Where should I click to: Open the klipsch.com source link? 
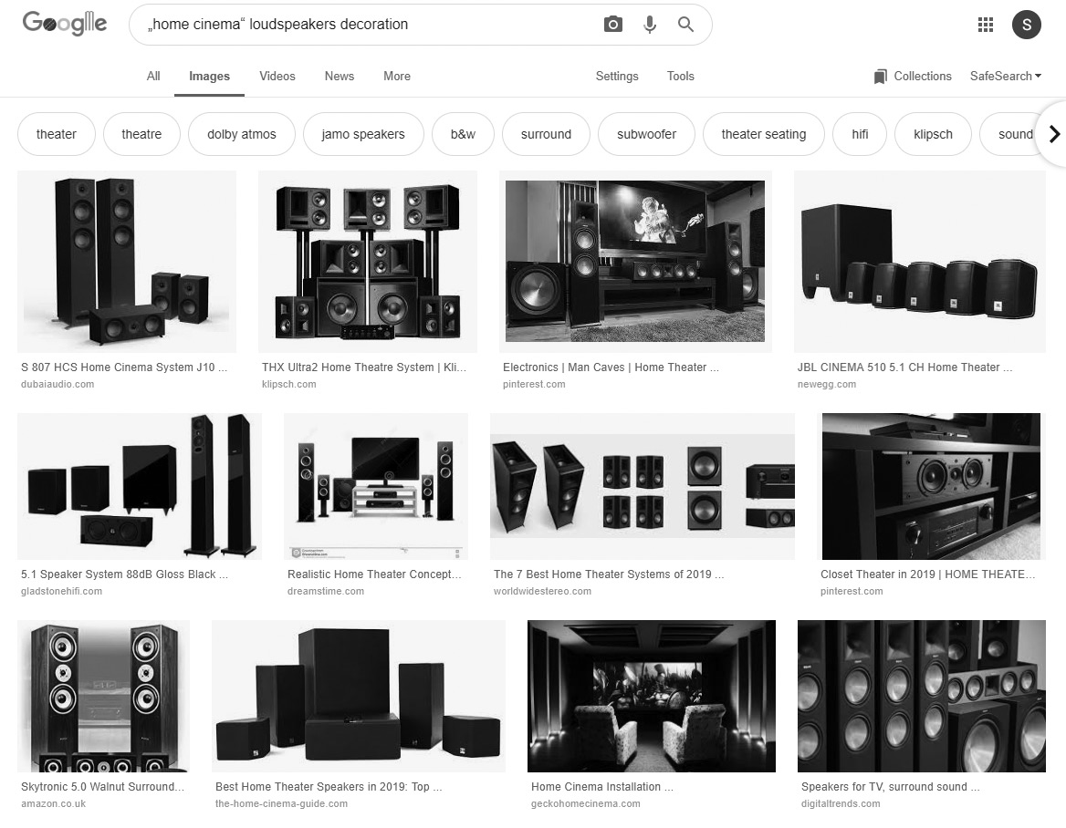289,385
